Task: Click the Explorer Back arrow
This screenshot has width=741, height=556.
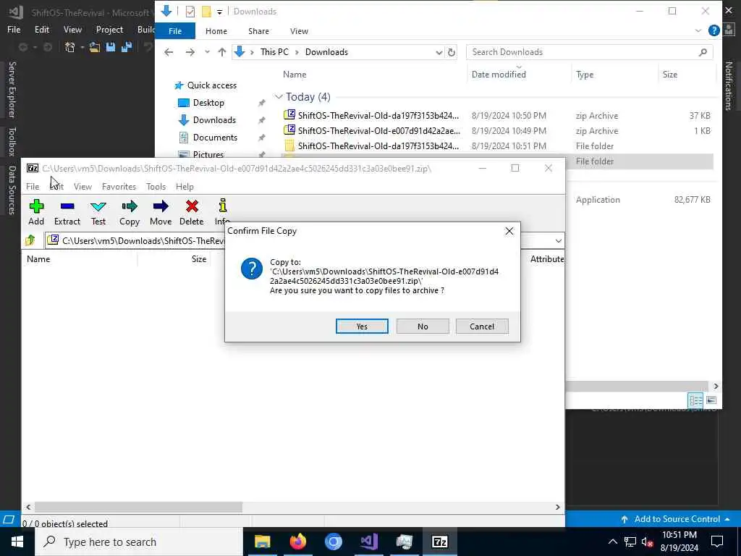Action: click(x=169, y=52)
